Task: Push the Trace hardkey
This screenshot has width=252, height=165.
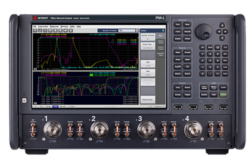Action: [177, 32]
